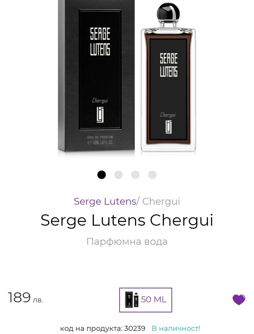
Task: Show the third product image via its dot
Action: click(x=135, y=175)
